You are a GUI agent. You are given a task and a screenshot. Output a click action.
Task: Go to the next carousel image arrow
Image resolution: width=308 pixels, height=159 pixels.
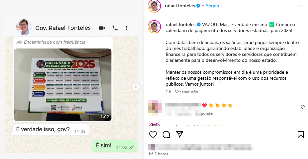click(135, 87)
